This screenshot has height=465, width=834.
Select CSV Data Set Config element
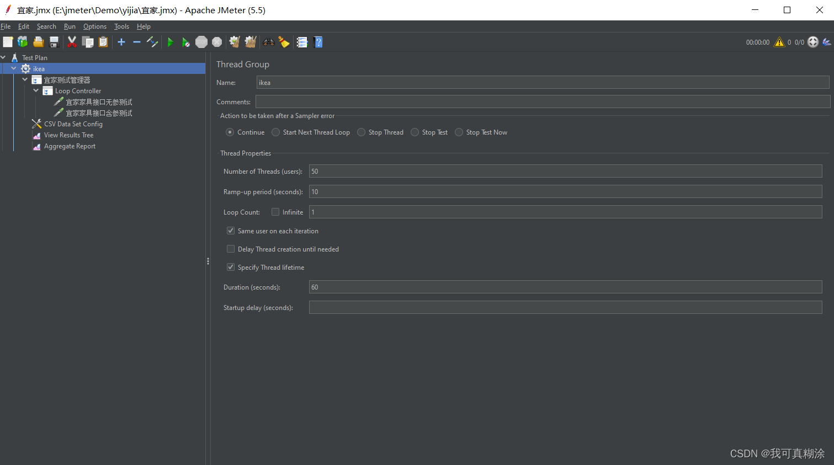tap(73, 124)
